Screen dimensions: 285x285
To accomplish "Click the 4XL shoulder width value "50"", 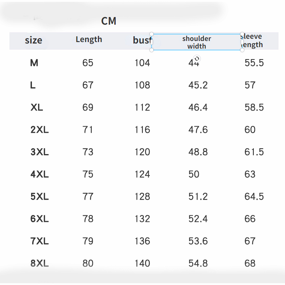I will [x=194, y=174].
